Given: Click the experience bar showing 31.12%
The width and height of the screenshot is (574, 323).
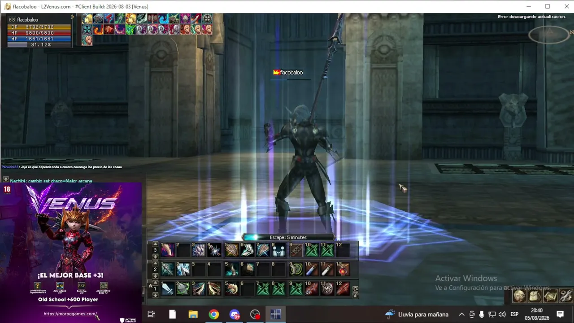Looking at the screenshot, I should pyautogui.click(x=39, y=45).
